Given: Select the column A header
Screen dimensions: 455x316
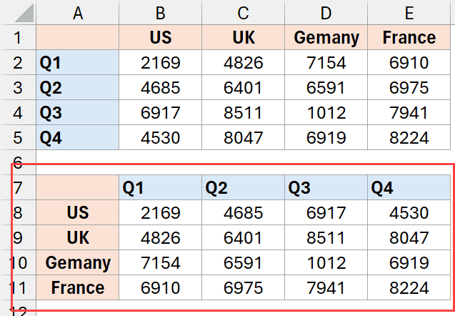Looking at the screenshot, I should coord(77,12).
